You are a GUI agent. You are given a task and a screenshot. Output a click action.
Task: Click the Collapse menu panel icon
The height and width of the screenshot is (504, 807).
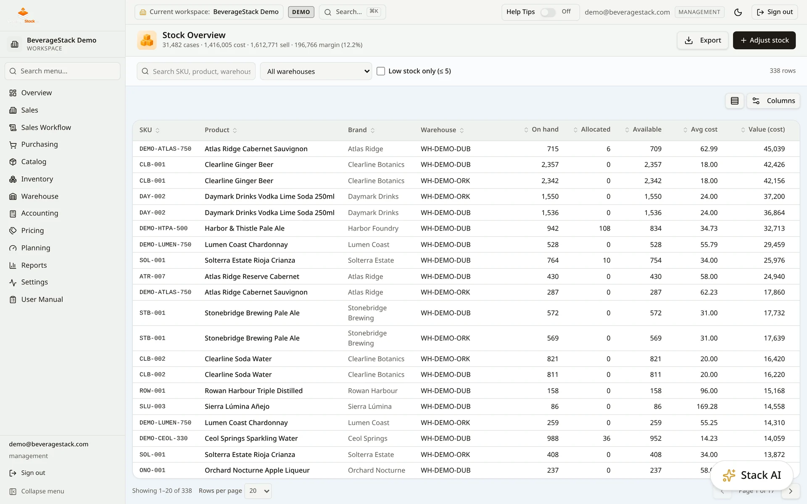click(x=13, y=491)
